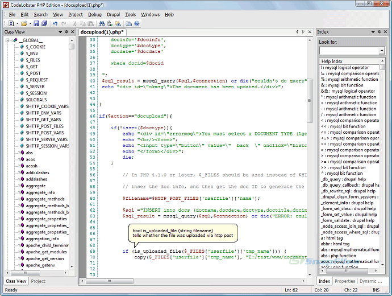
Task: Open the Drupal menu
Action: [x=113, y=14]
